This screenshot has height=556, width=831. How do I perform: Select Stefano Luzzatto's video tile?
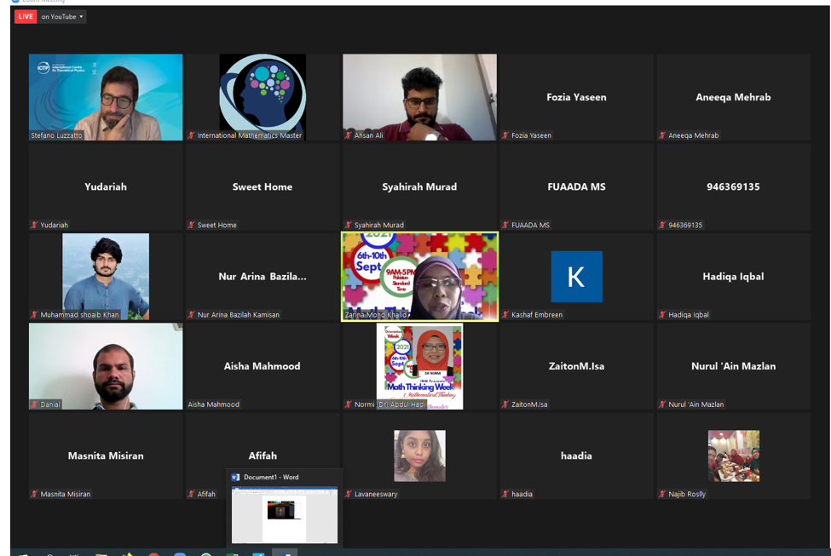coord(106,97)
